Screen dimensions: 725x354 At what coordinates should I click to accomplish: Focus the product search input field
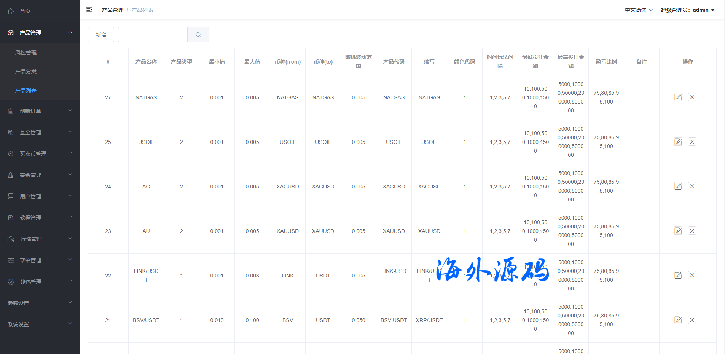(x=153, y=35)
